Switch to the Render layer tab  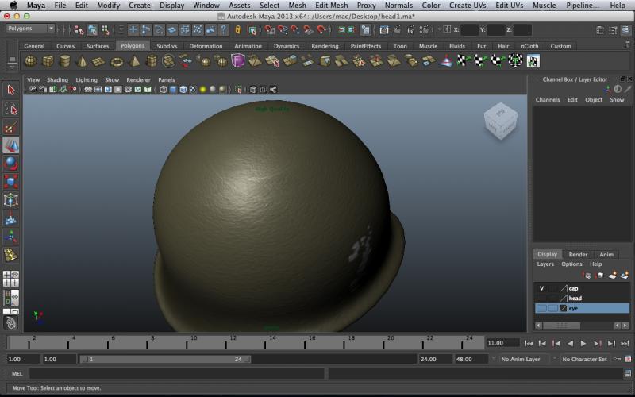pyautogui.click(x=578, y=254)
